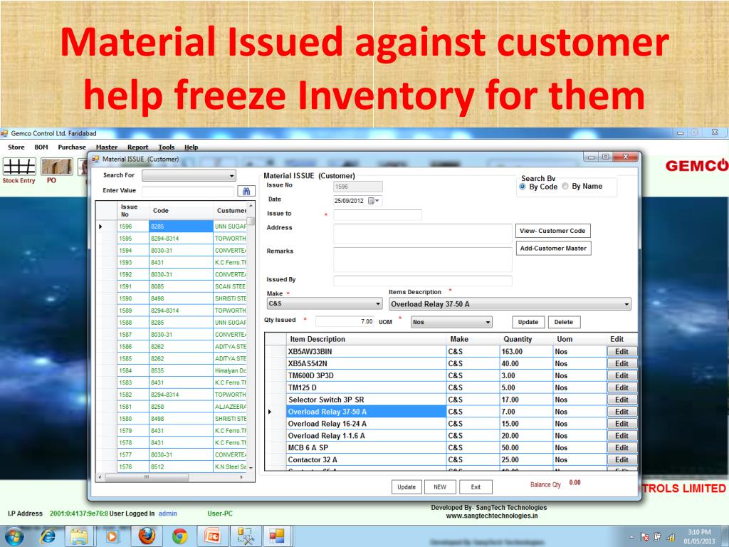Focus the Issued By field
The width and height of the screenshot is (729, 547).
point(423,281)
